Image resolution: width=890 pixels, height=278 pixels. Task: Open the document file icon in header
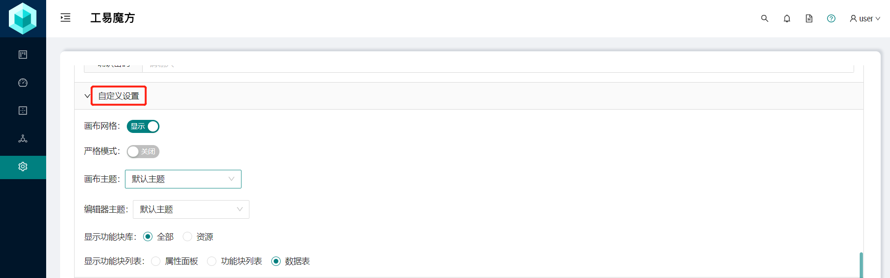pos(809,18)
